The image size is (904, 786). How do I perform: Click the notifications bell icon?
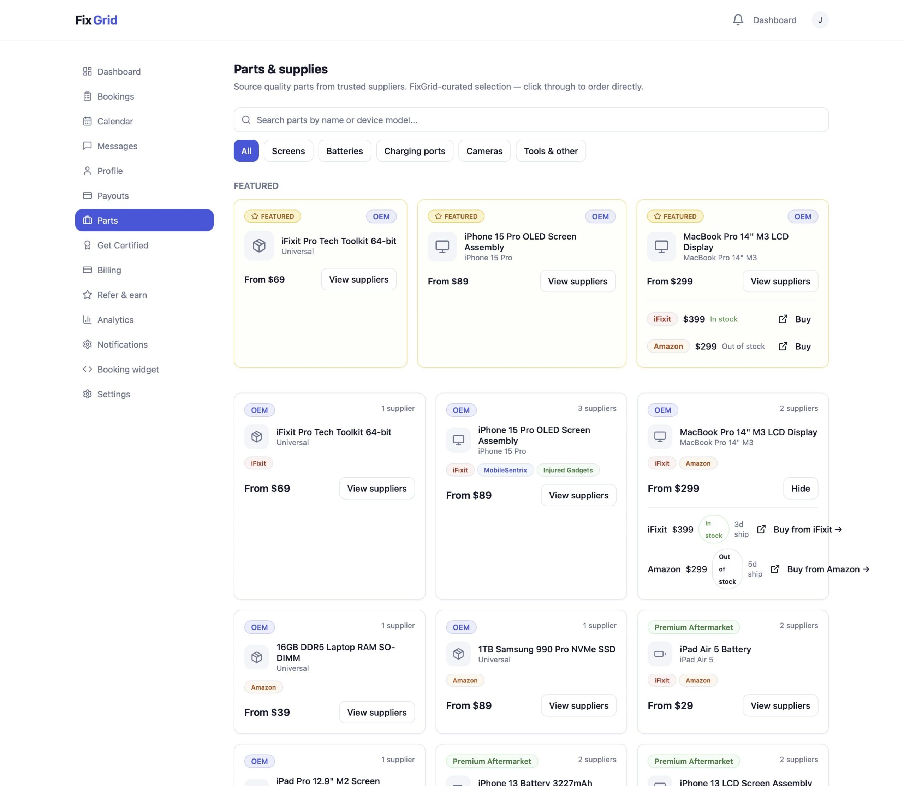pyautogui.click(x=738, y=20)
